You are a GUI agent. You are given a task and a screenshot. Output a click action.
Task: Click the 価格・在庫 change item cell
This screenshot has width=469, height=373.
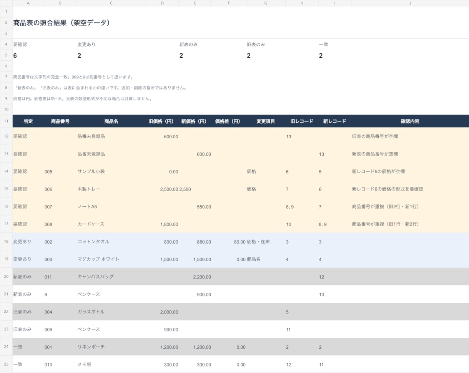pyautogui.click(x=266, y=242)
